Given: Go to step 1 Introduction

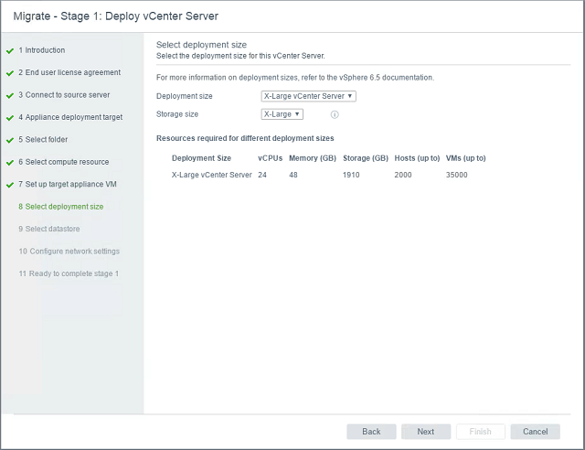Looking at the screenshot, I should tap(42, 50).
